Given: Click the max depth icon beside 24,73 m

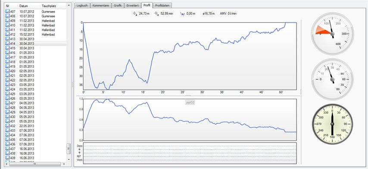Looking at the screenshot, I should 135,14.
